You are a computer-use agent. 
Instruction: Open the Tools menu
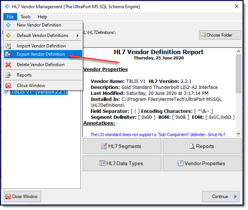25,16
